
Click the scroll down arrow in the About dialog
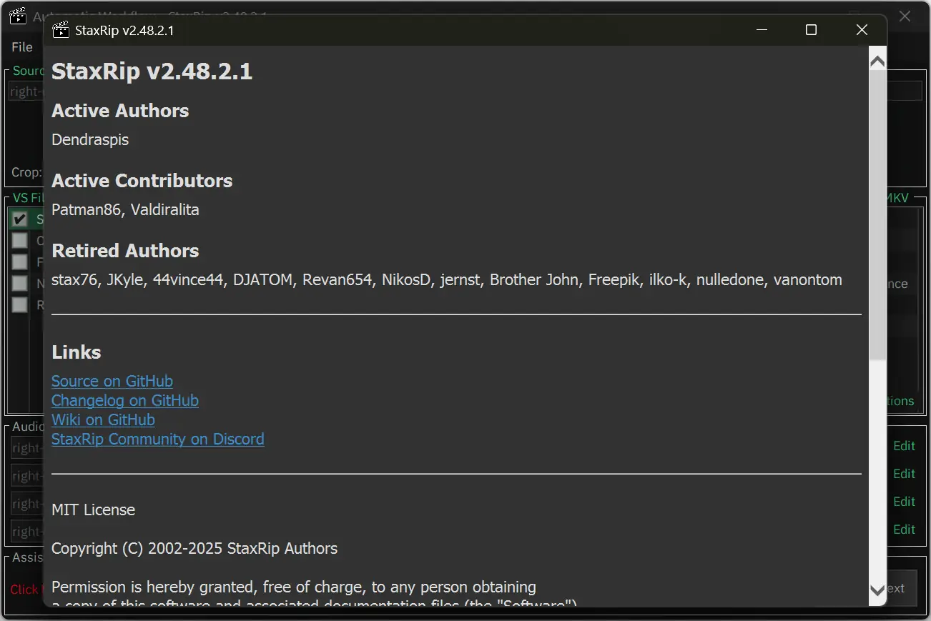pyautogui.click(x=877, y=590)
